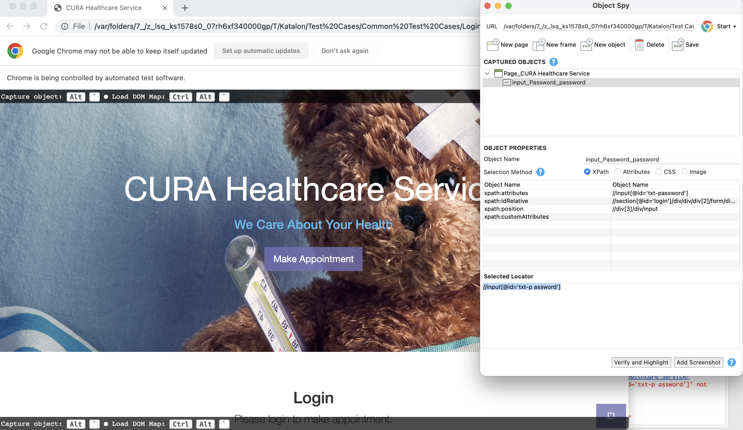
Task: Click the Object Spy URL field
Action: [x=599, y=26]
